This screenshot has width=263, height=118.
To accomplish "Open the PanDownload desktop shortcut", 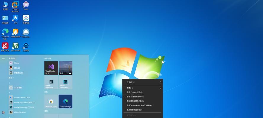I will pos(26,33).
